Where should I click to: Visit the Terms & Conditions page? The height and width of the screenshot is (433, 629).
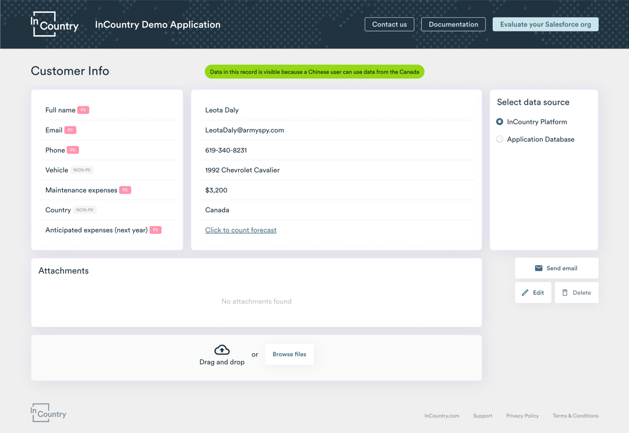[x=575, y=415]
